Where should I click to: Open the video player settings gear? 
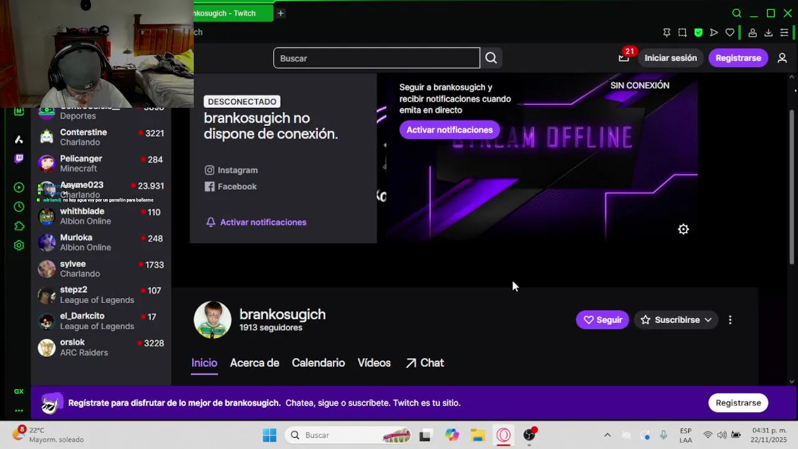(x=683, y=229)
